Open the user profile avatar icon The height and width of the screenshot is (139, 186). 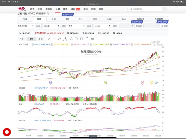pos(165,9)
